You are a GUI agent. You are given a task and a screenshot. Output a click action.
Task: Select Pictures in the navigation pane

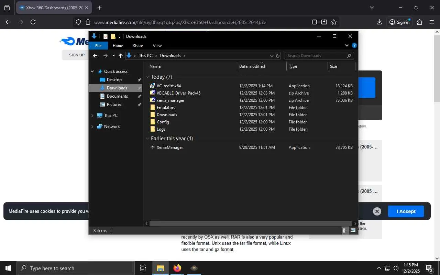point(114,104)
